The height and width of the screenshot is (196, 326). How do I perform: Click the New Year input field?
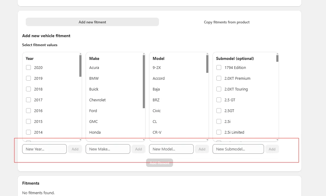pos(44,149)
